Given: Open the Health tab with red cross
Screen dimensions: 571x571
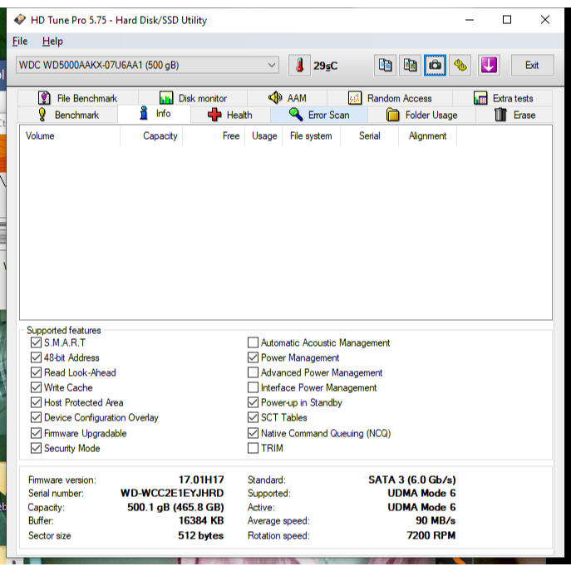Looking at the screenshot, I should (x=229, y=115).
